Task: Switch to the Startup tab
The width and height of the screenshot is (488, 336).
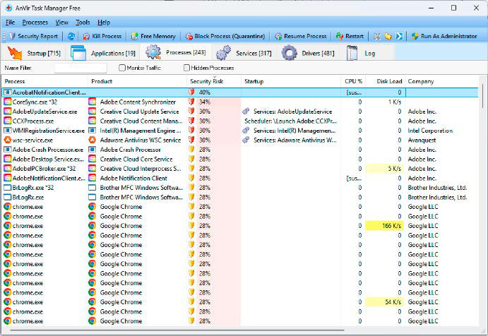Action: tap(34, 52)
